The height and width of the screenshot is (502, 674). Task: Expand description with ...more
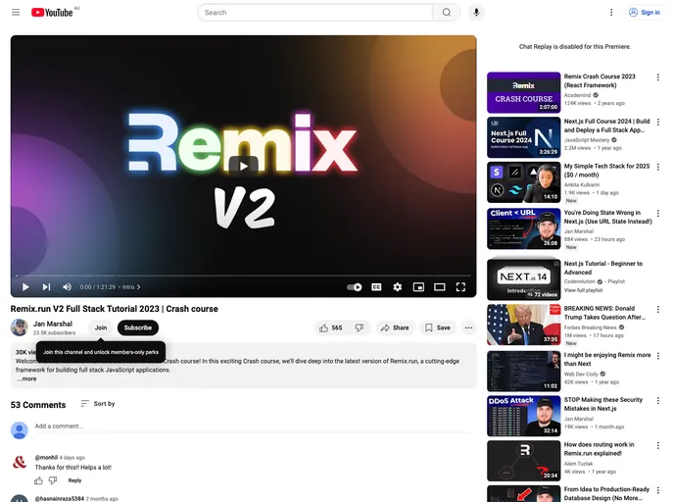click(x=26, y=379)
